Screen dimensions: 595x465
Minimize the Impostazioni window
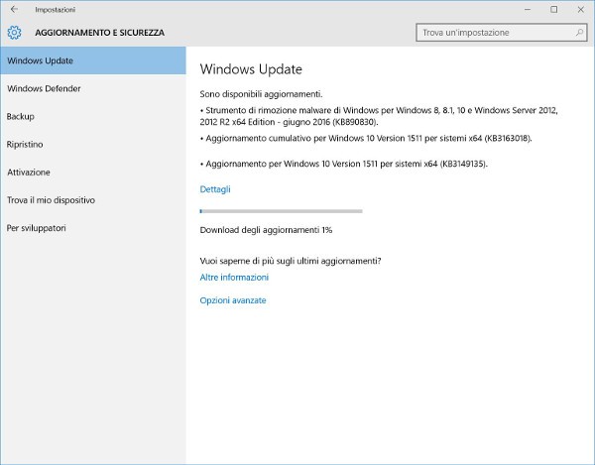tap(528, 10)
